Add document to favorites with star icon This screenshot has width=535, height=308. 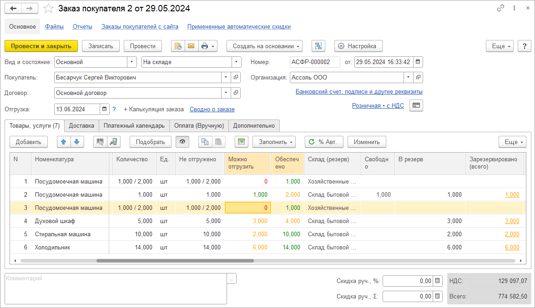48,9
